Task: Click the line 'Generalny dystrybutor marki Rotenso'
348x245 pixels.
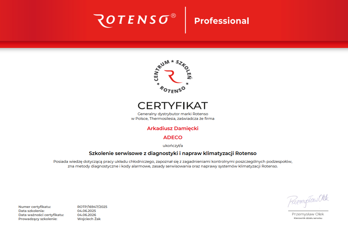Action: [x=173, y=114]
